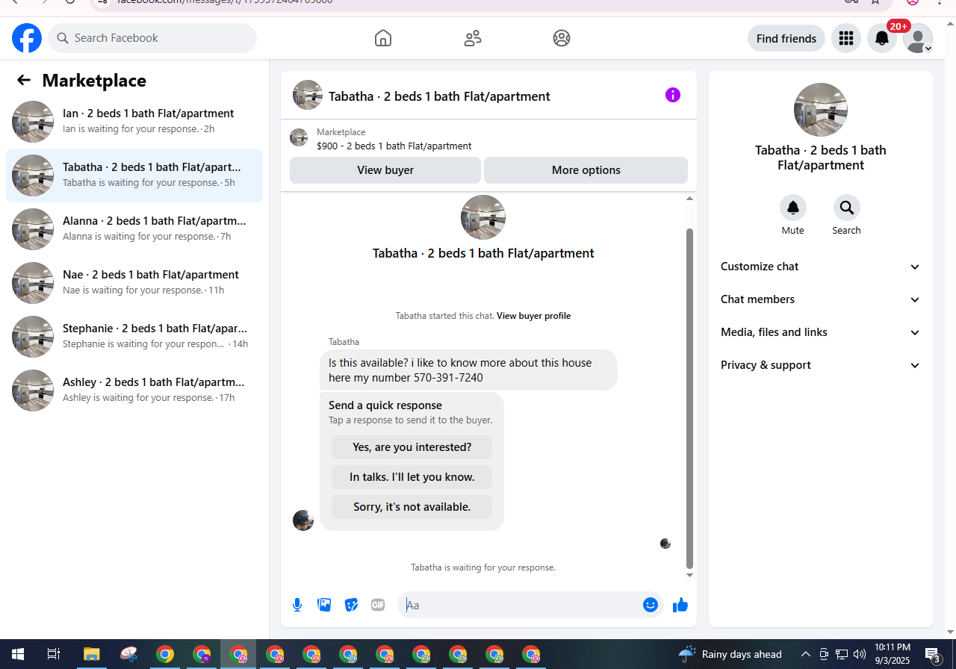
Task: Expand Privacy & support section
Action: [x=821, y=365]
